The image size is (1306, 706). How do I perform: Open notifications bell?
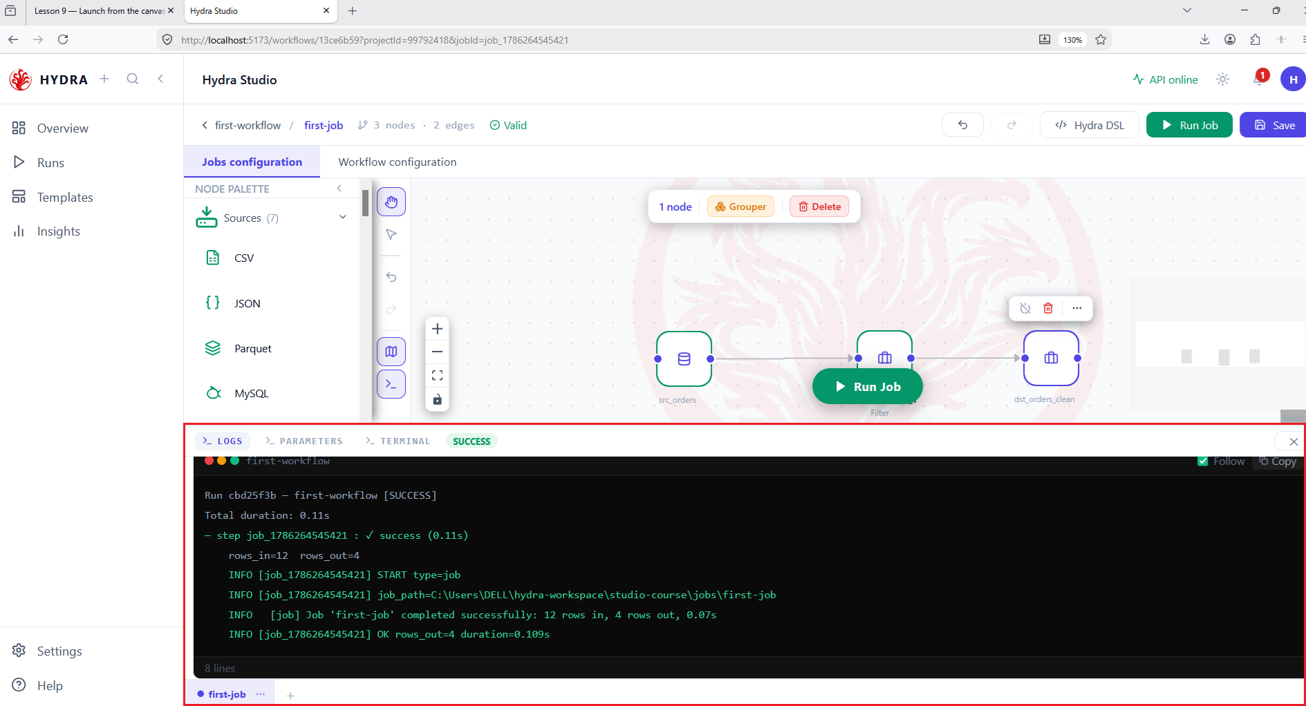(x=1259, y=79)
